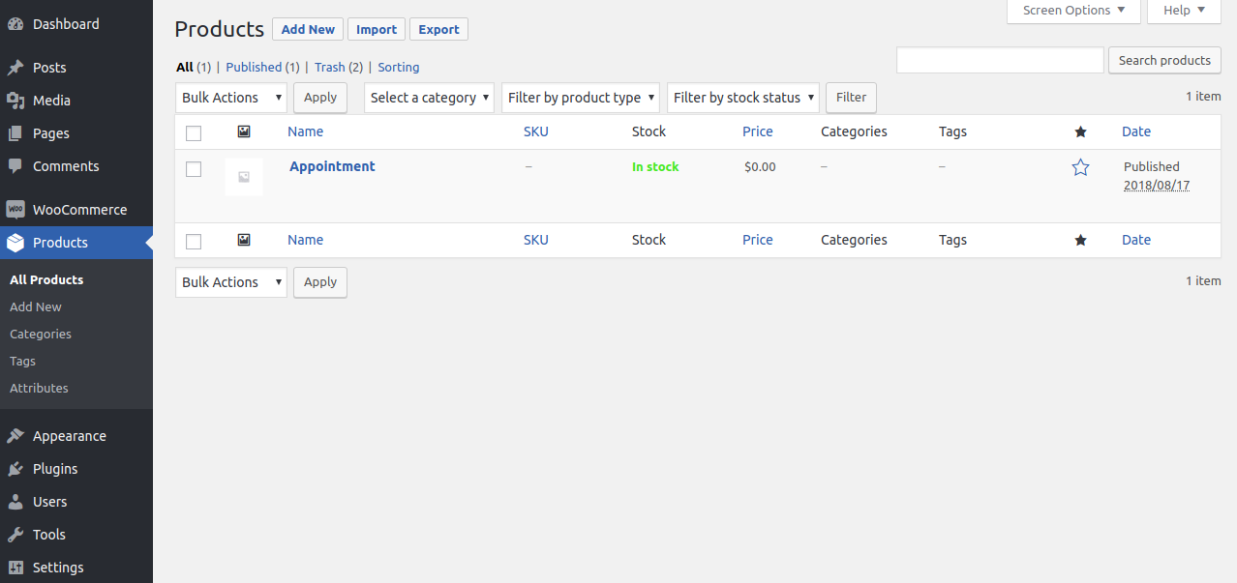Select the Media library icon
The width and height of the screenshot is (1237, 583).
point(15,100)
